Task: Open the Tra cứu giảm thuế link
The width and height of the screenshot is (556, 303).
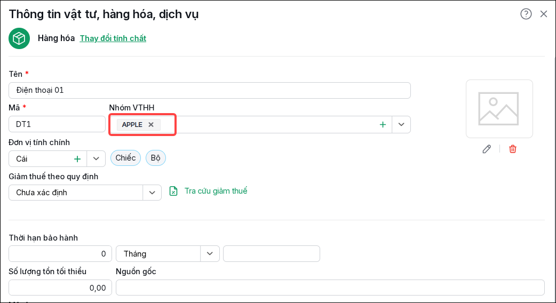Action: (x=216, y=191)
